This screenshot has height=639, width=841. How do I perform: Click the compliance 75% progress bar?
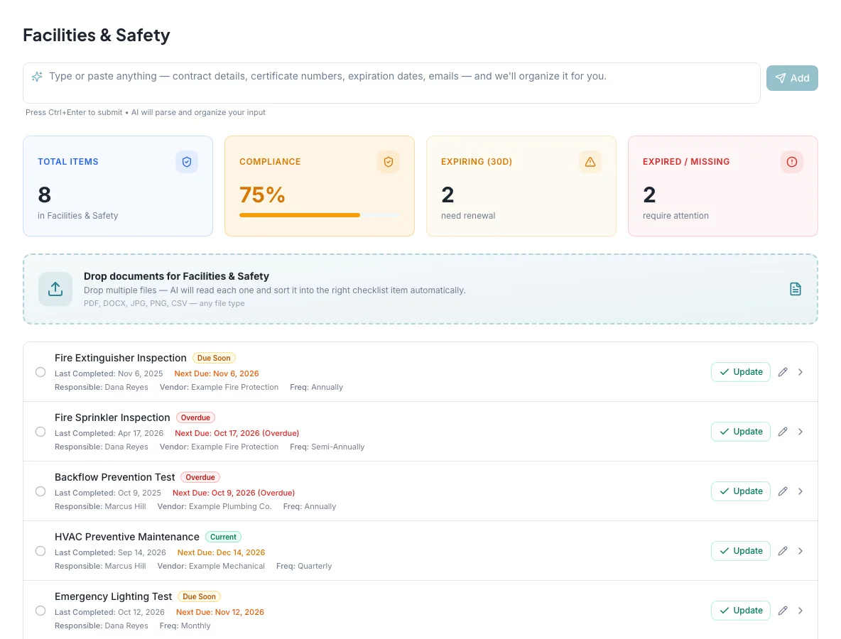(x=319, y=215)
